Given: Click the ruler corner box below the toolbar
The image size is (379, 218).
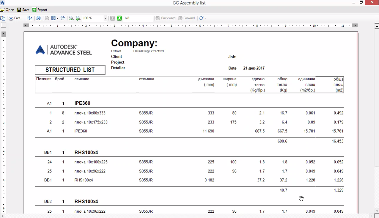Looking at the screenshot, I should (3, 26).
